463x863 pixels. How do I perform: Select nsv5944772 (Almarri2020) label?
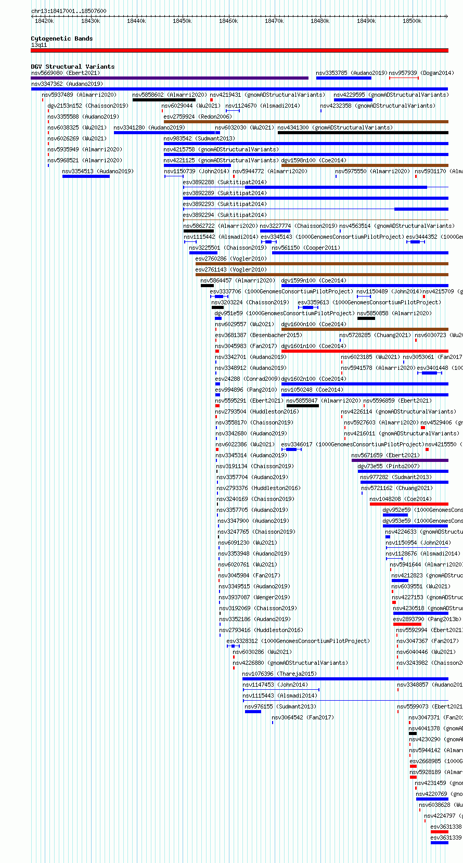[x=270, y=171]
